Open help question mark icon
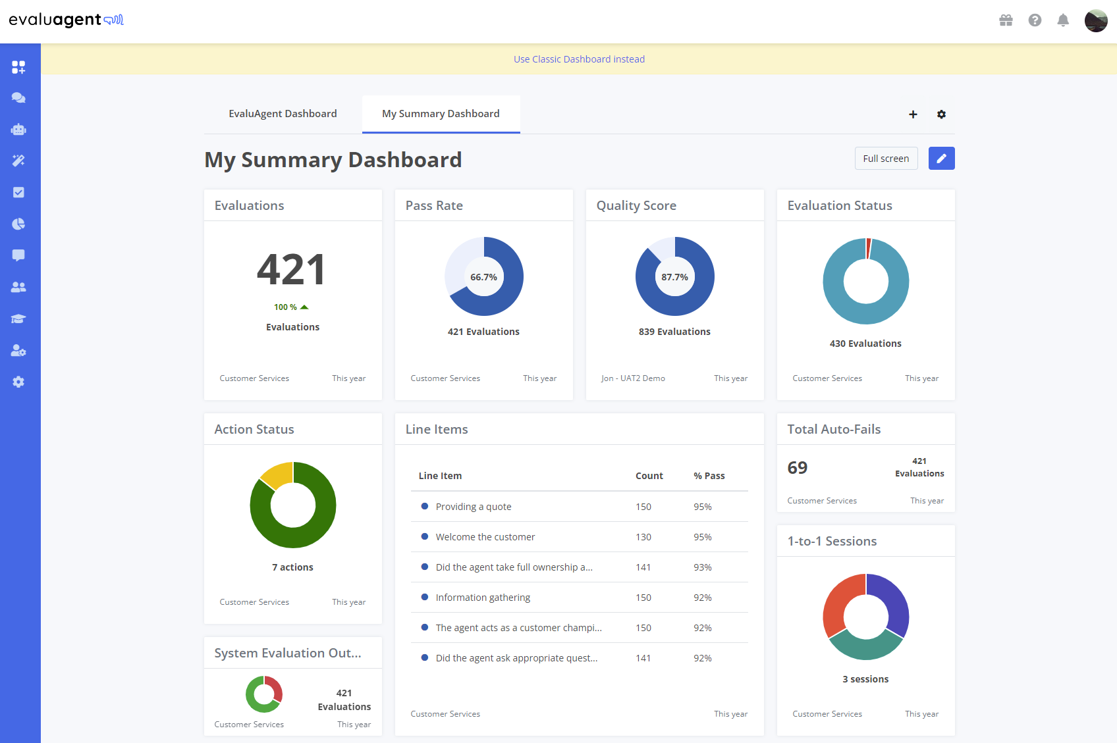This screenshot has height=743, width=1117. coord(1035,20)
